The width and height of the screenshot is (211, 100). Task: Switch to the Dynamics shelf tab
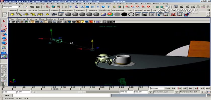[92, 10]
